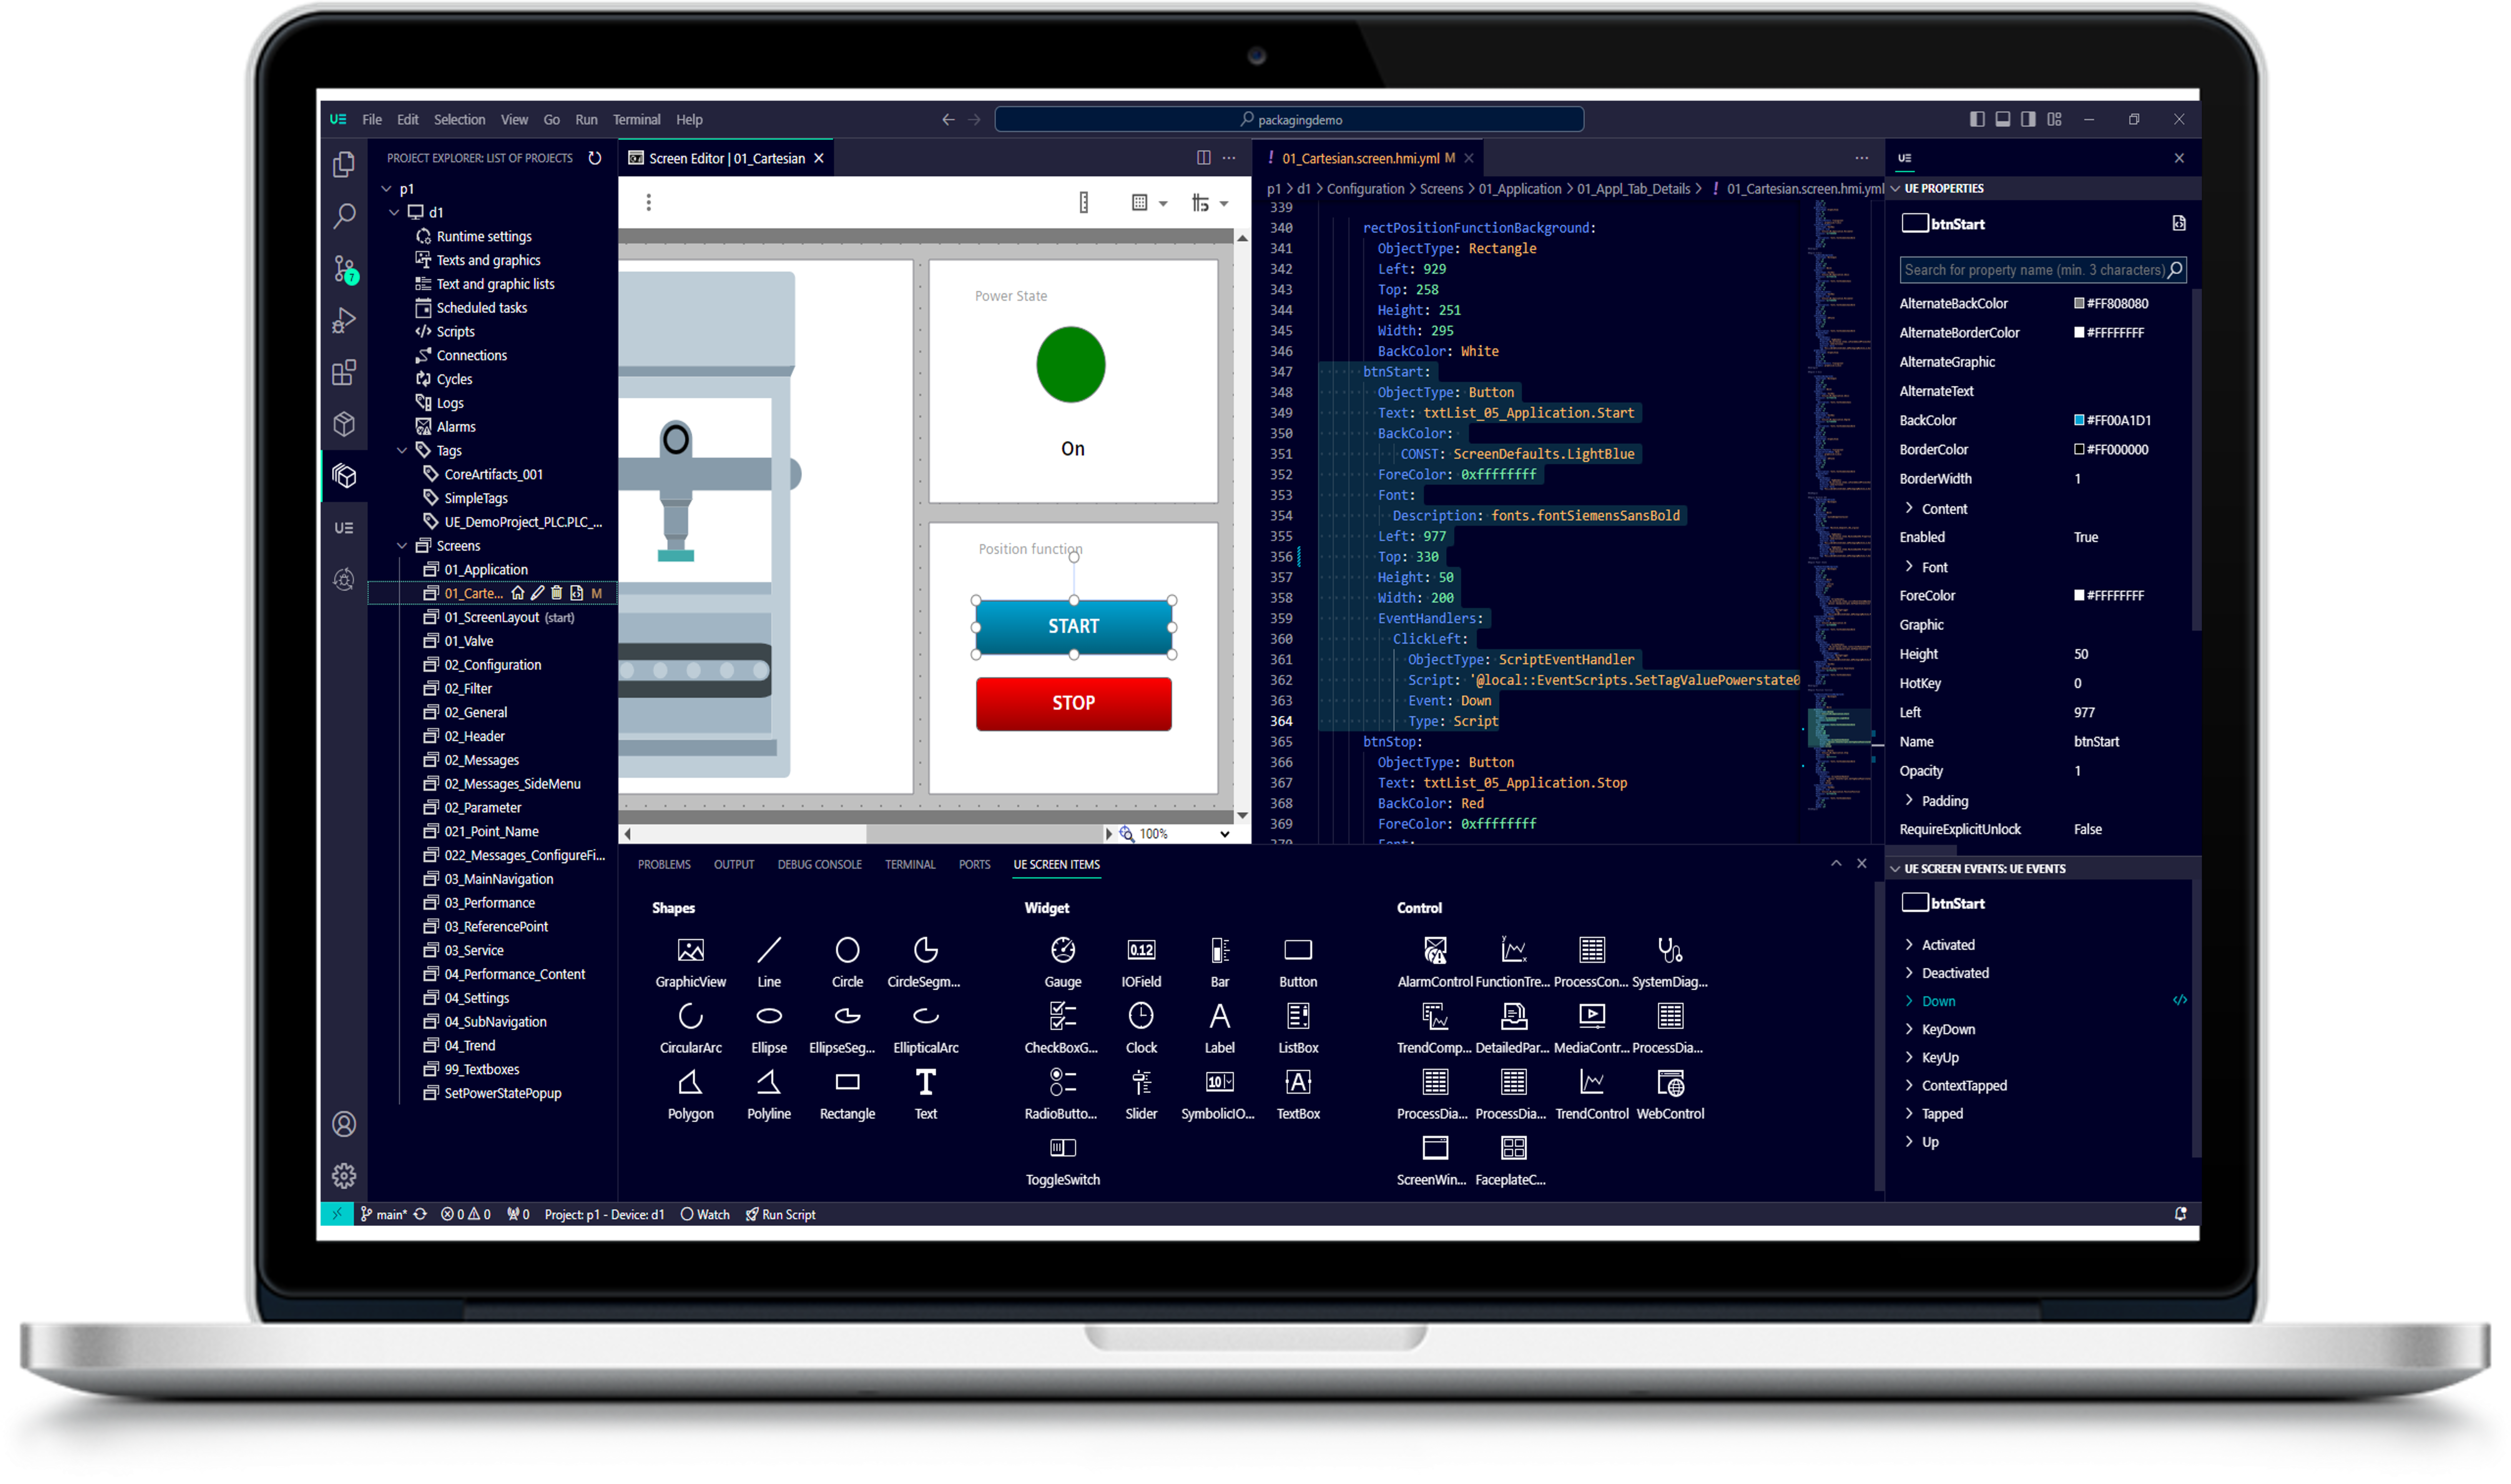
Task: Open the grid options dropdown in Screen Editor
Action: click(1162, 203)
